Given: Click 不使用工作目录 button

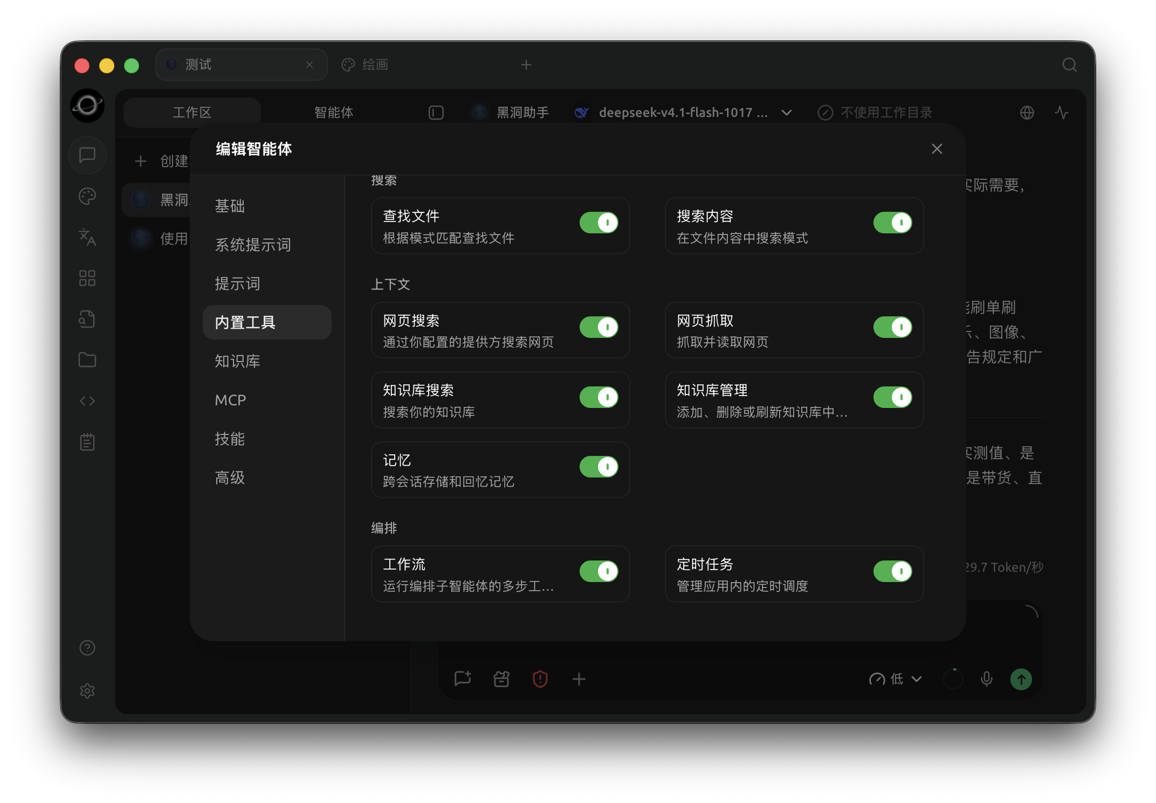Looking at the screenshot, I should pos(875,113).
